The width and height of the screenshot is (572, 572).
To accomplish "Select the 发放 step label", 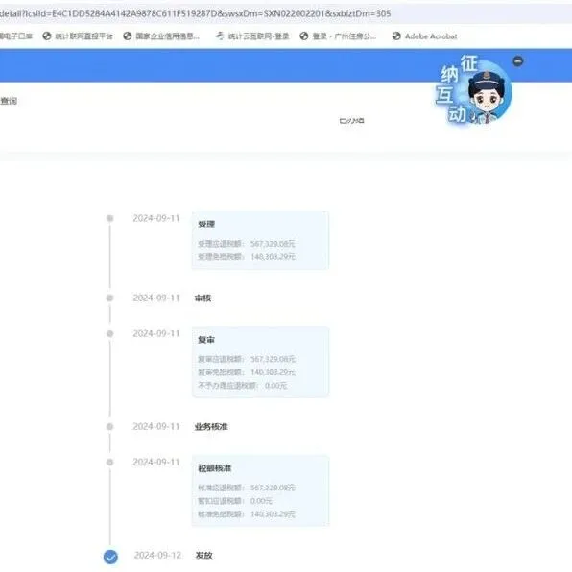I will 203,556.
